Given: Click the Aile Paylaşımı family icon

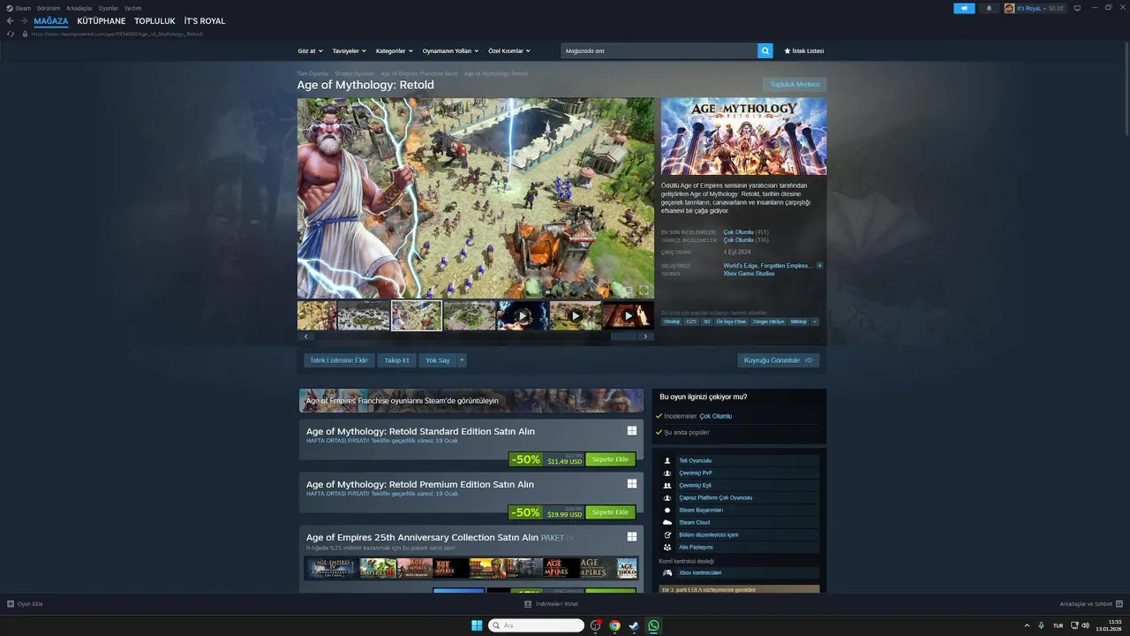Looking at the screenshot, I should click(667, 547).
